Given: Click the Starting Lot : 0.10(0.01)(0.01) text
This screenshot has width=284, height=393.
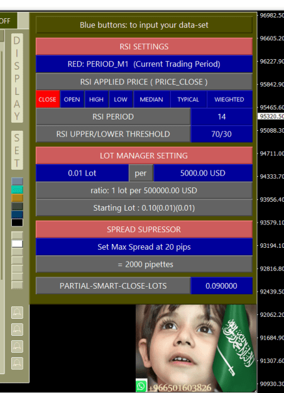Looking at the screenshot, I should [144, 208].
